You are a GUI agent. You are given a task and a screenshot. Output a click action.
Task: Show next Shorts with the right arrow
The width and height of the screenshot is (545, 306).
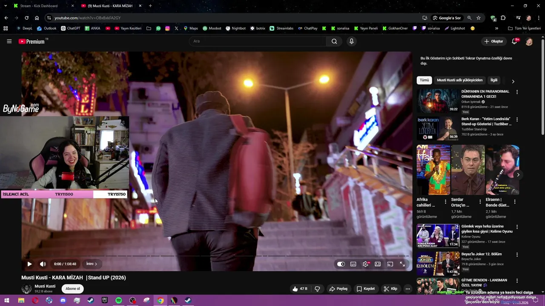[x=518, y=175]
